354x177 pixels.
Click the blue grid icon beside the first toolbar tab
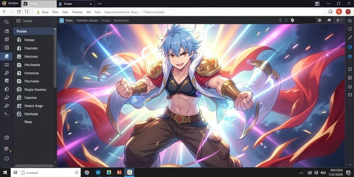tap(62, 20)
